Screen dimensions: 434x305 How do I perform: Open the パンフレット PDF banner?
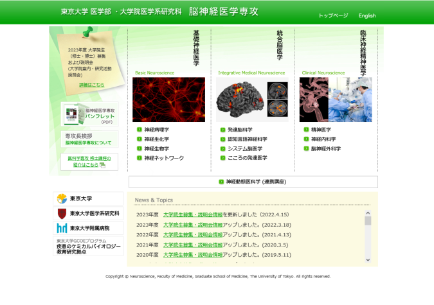point(89,114)
